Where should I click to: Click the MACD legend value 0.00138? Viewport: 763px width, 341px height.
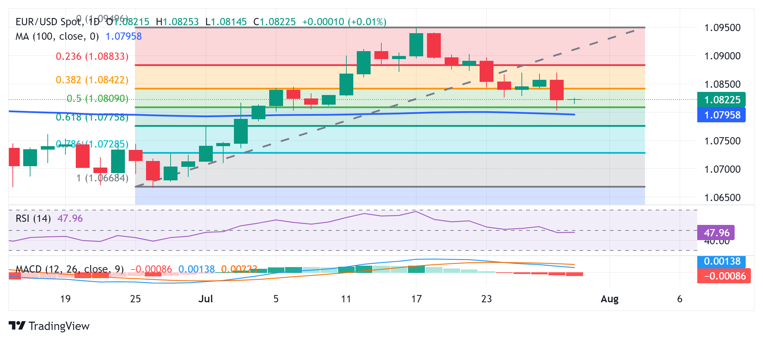tap(197, 269)
